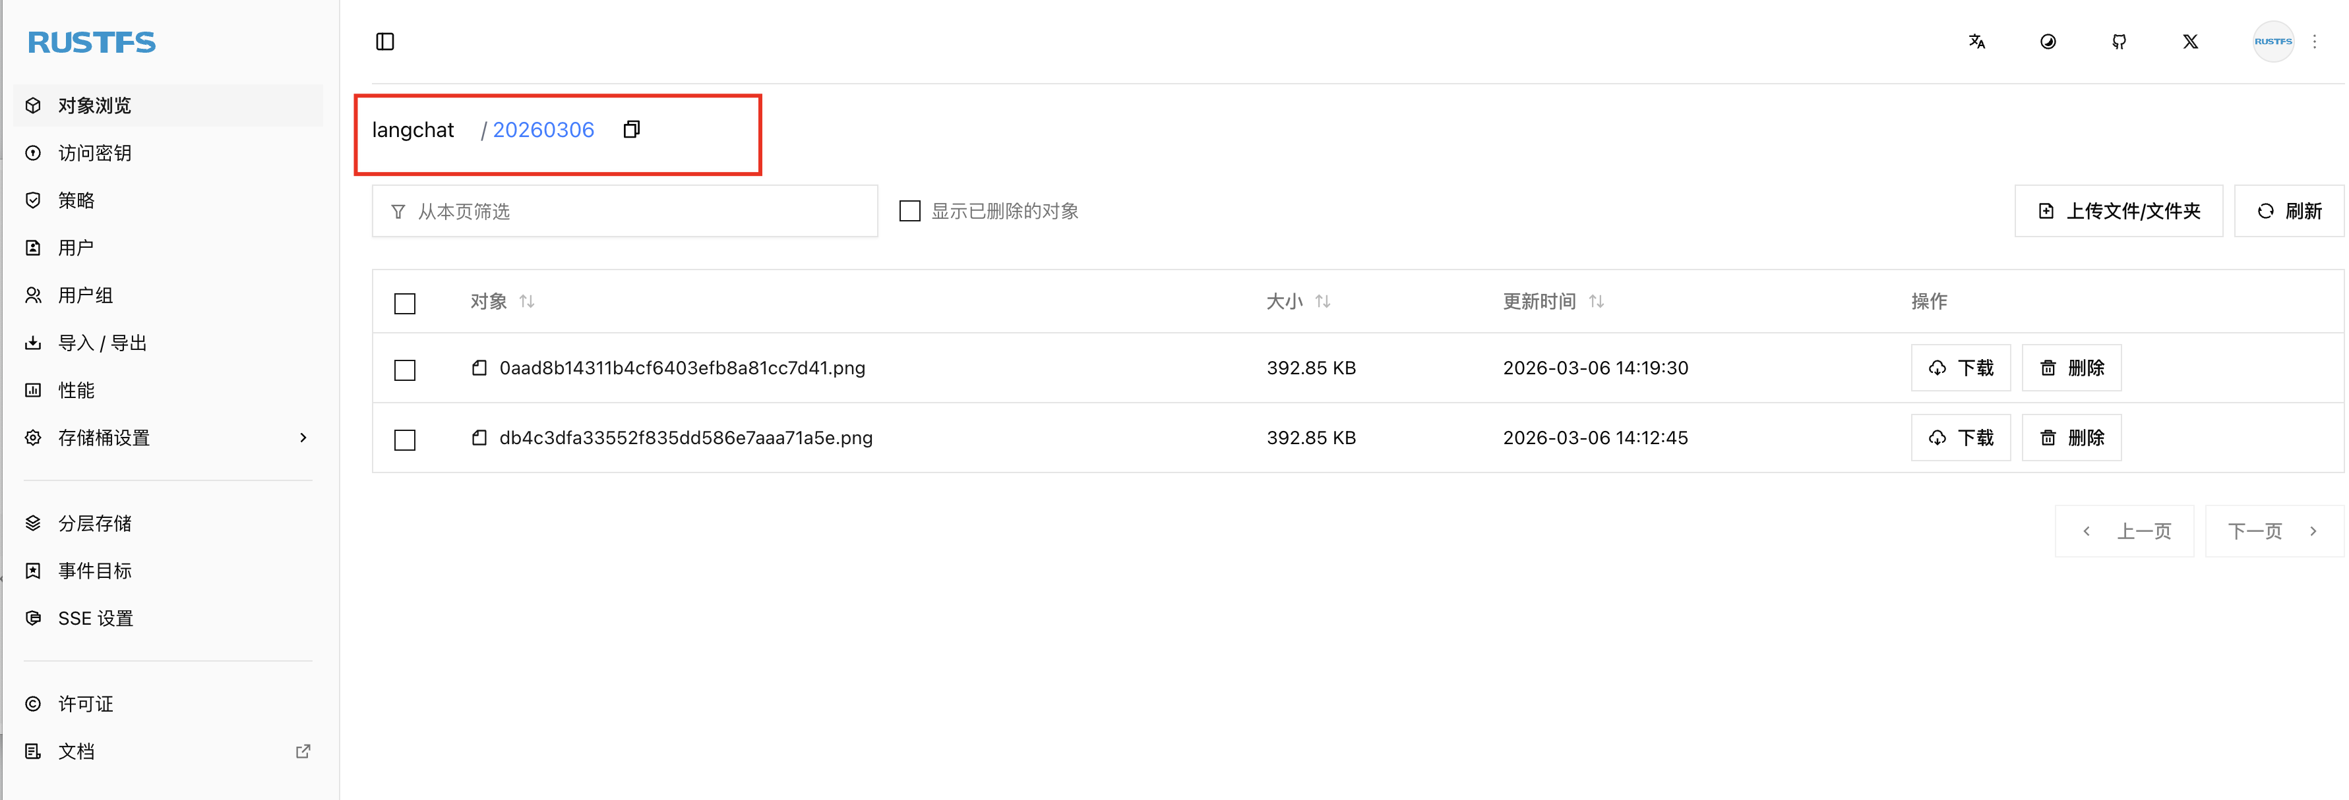Enable show deleted objects checkbox
The width and height of the screenshot is (2349, 800).
(909, 212)
